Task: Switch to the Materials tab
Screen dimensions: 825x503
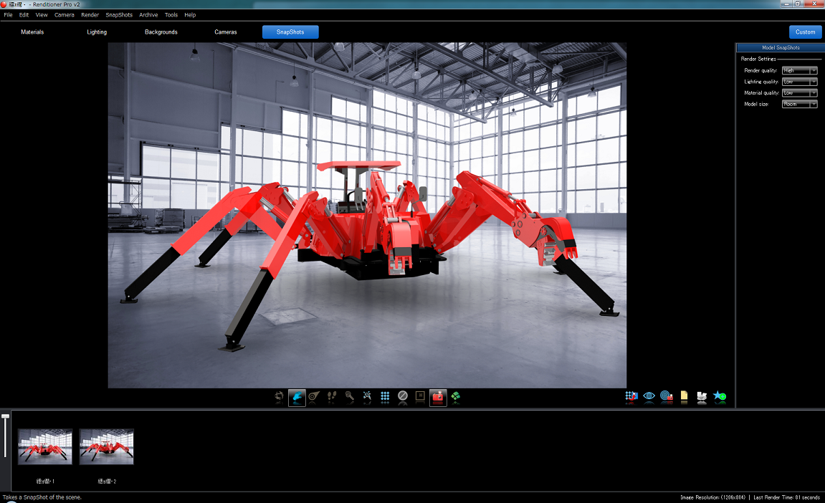Action: point(32,32)
